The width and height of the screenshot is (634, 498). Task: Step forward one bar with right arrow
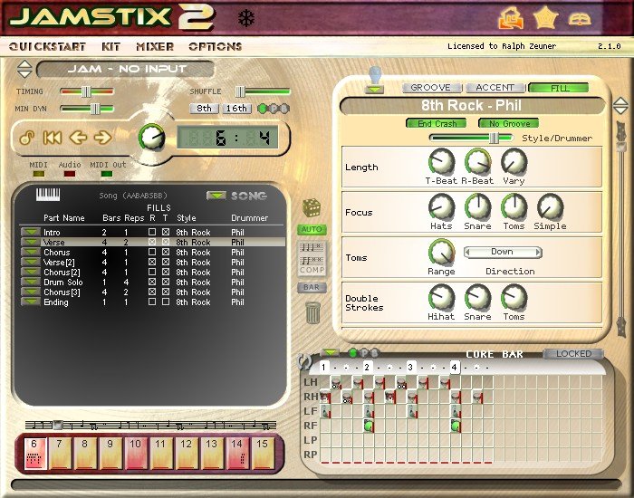(102, 138)
